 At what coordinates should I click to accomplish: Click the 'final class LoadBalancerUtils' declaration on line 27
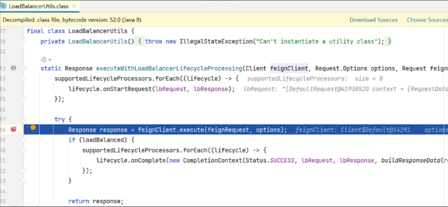[80, 31]
